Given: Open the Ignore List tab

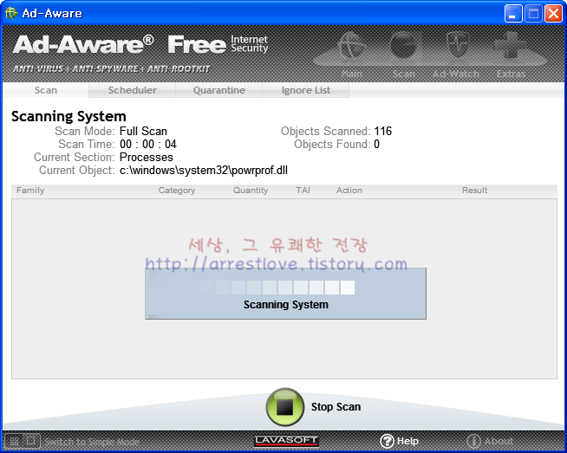Looking at the screenshot, I should click(x=306, y=90).
